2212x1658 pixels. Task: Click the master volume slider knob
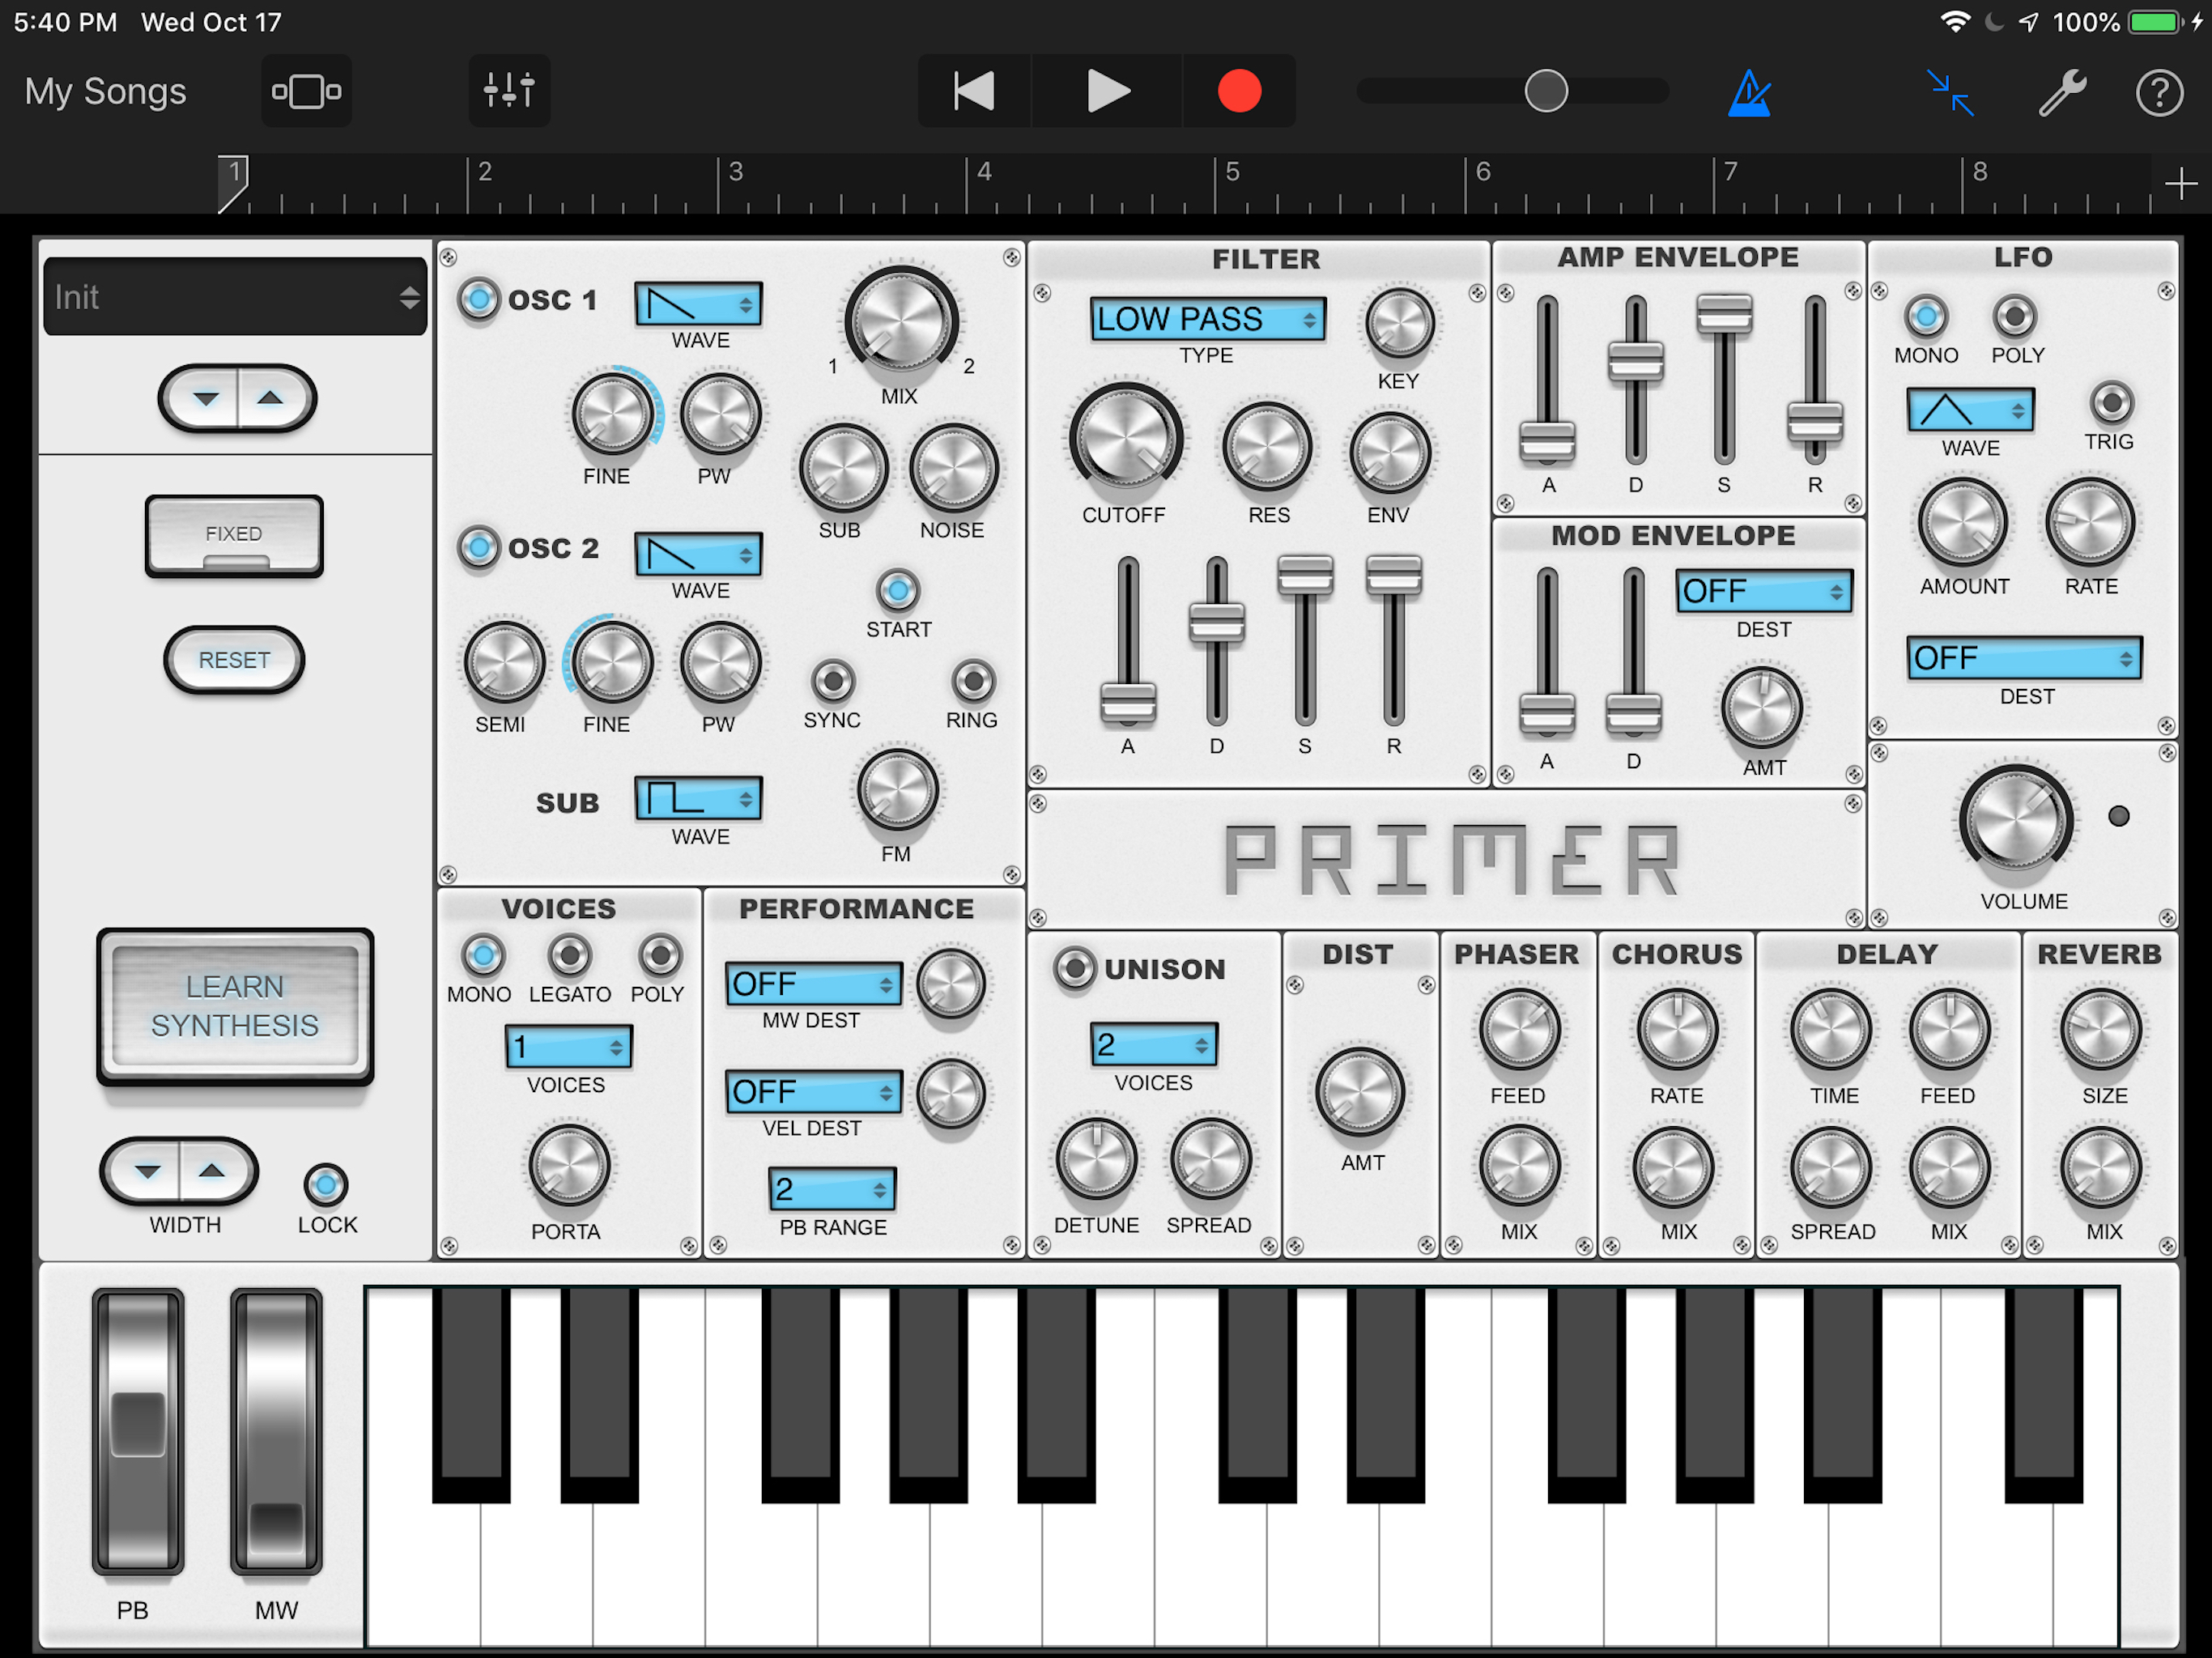[x=1545, y=91]
